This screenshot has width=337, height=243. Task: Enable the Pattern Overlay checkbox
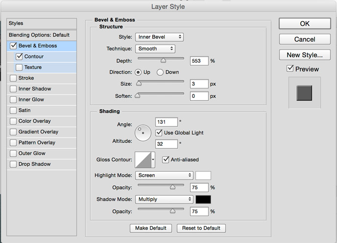pos(13,142)
